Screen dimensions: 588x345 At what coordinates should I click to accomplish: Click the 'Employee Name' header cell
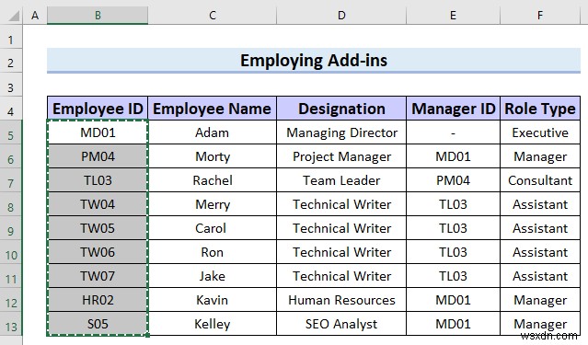click(x=213, y=109)
